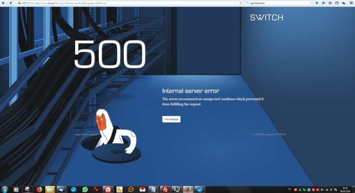Click the address bar URL field
Viewport: 355px width, 193px height.
pos(133,3)
